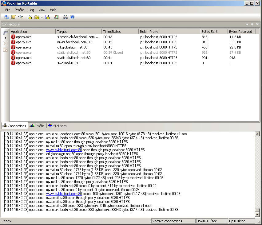Open the Connections panel header dropdown arrow

[247, 24]
